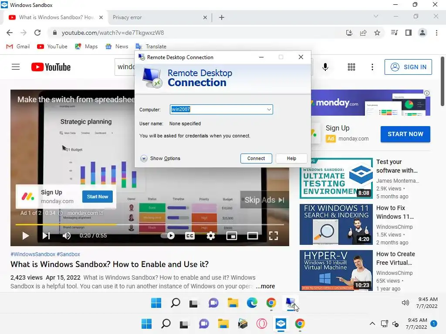Screen dimensions: 446x334
Task: Open Windows Sandbox icon on host taskbar
Action: tap(281, 324)
